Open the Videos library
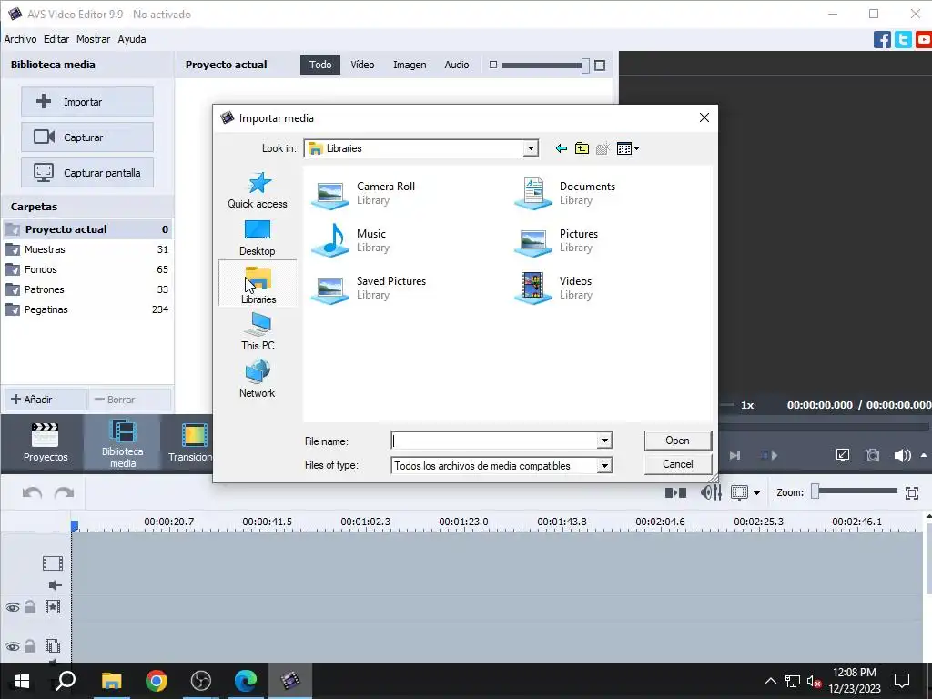This screenshot has width=932, height=699. [554, 288]
